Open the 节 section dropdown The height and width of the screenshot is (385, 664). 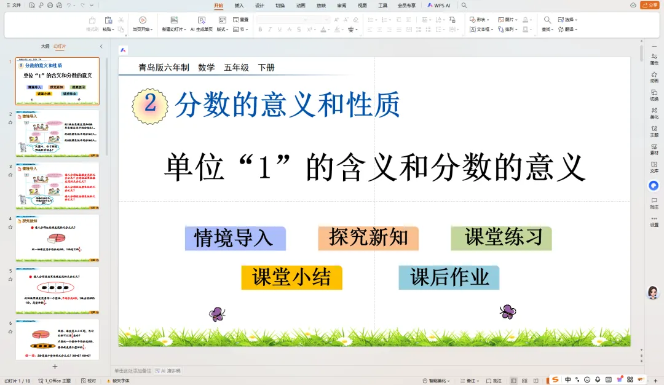point(240,30)
